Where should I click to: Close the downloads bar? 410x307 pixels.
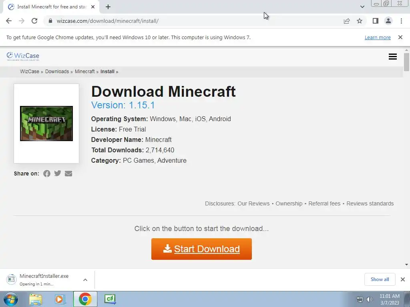pyautogui.click(x=403, y=279)
